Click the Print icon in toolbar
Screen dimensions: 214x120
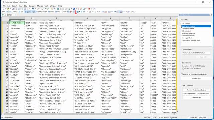tap(16, 9)
